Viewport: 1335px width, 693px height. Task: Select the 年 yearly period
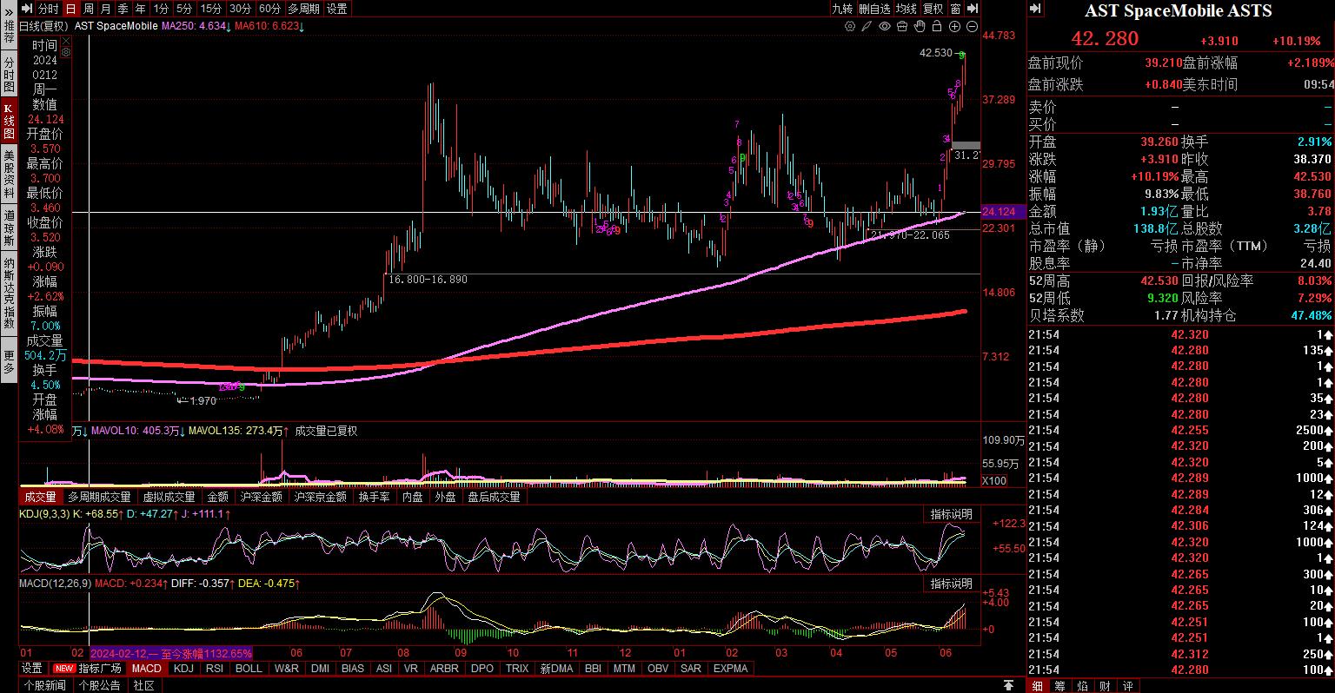coord(140,9)
